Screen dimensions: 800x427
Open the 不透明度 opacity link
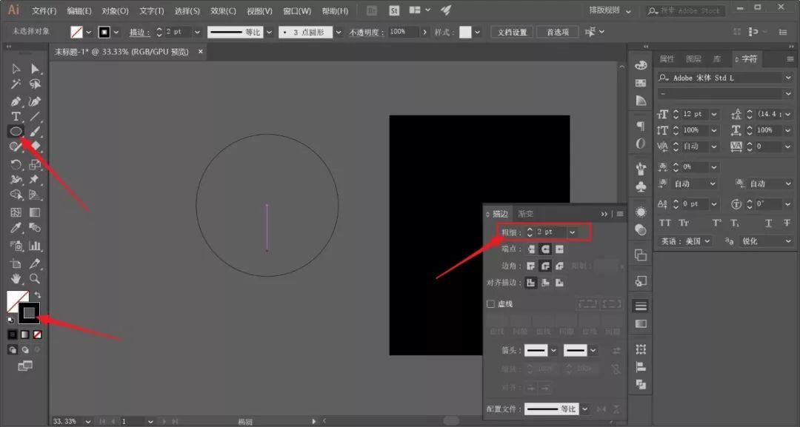[367, 32]
